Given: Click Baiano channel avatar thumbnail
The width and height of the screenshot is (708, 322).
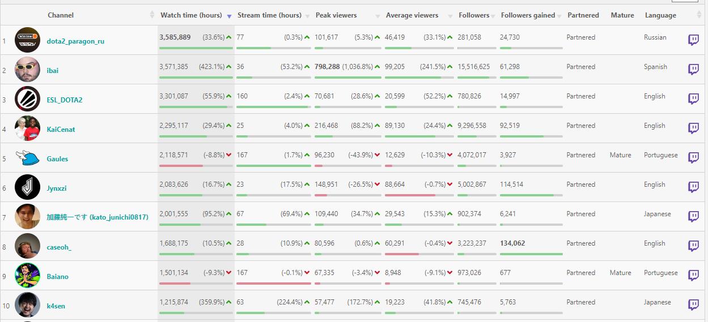Looking at the screenshot, I should [x=27, y=276].
